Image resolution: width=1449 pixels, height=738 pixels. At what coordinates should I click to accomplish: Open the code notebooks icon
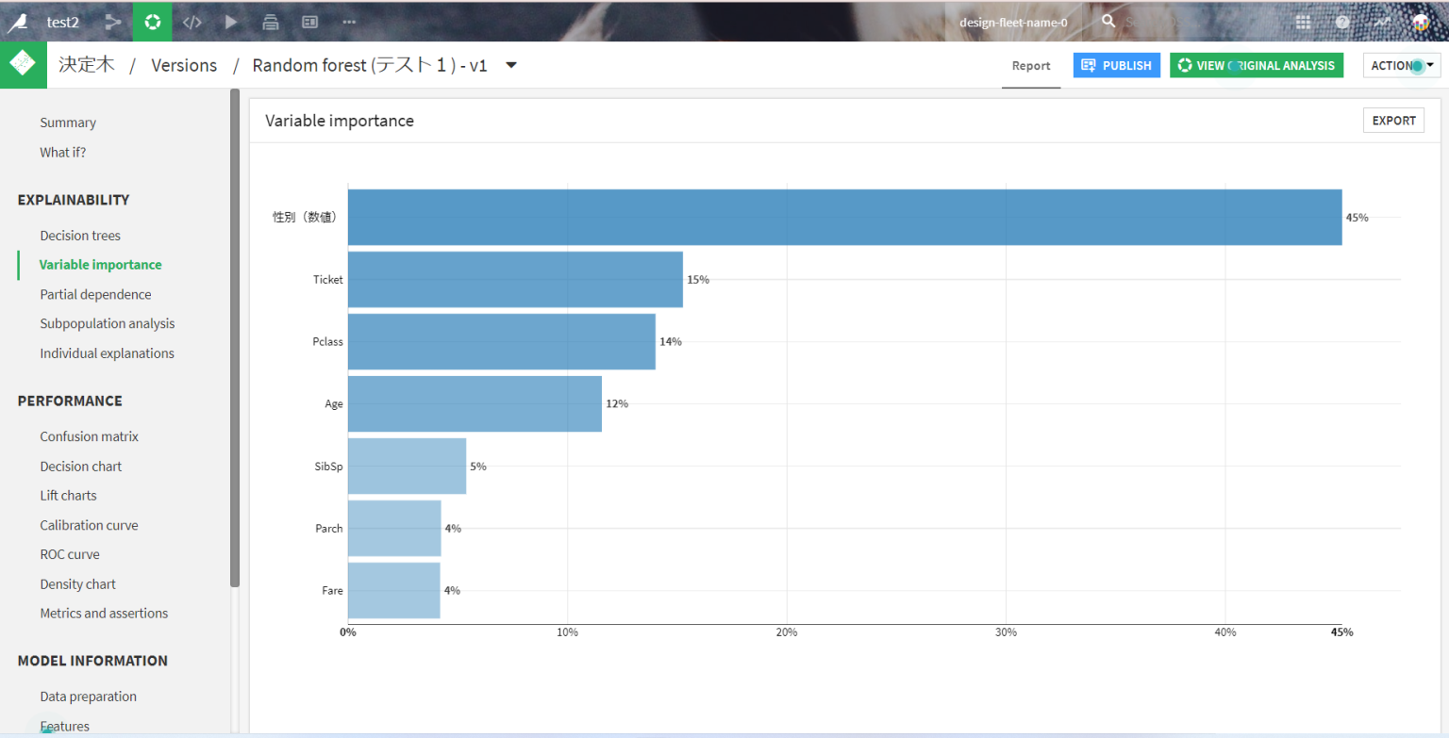pyautogui.click(x=192, y=22)
